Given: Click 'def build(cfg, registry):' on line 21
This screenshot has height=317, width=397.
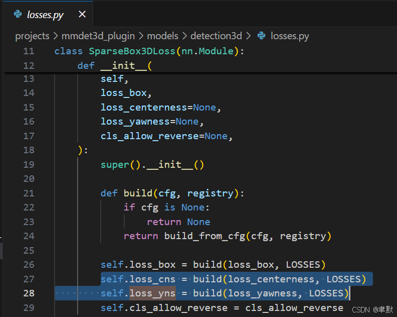Looking at the screenshot, I should tap(172, 193).
